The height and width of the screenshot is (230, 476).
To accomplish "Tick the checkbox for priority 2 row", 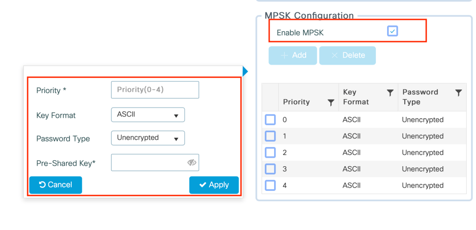I will [270, 152].
